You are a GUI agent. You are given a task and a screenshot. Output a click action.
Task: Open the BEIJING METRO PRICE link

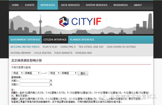point(25,47)
